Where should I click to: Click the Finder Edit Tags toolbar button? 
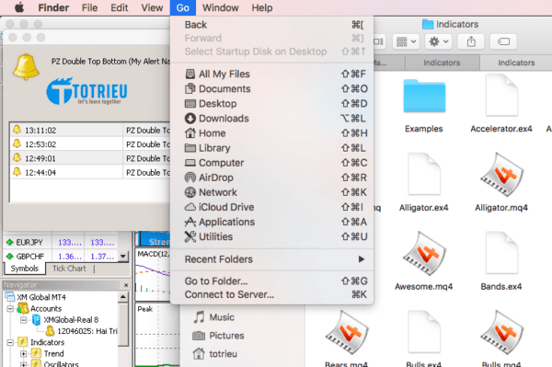click(x=503, y=41)
